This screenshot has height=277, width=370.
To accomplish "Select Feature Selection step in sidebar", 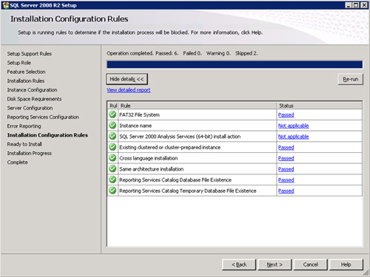I will pos(26,72).
